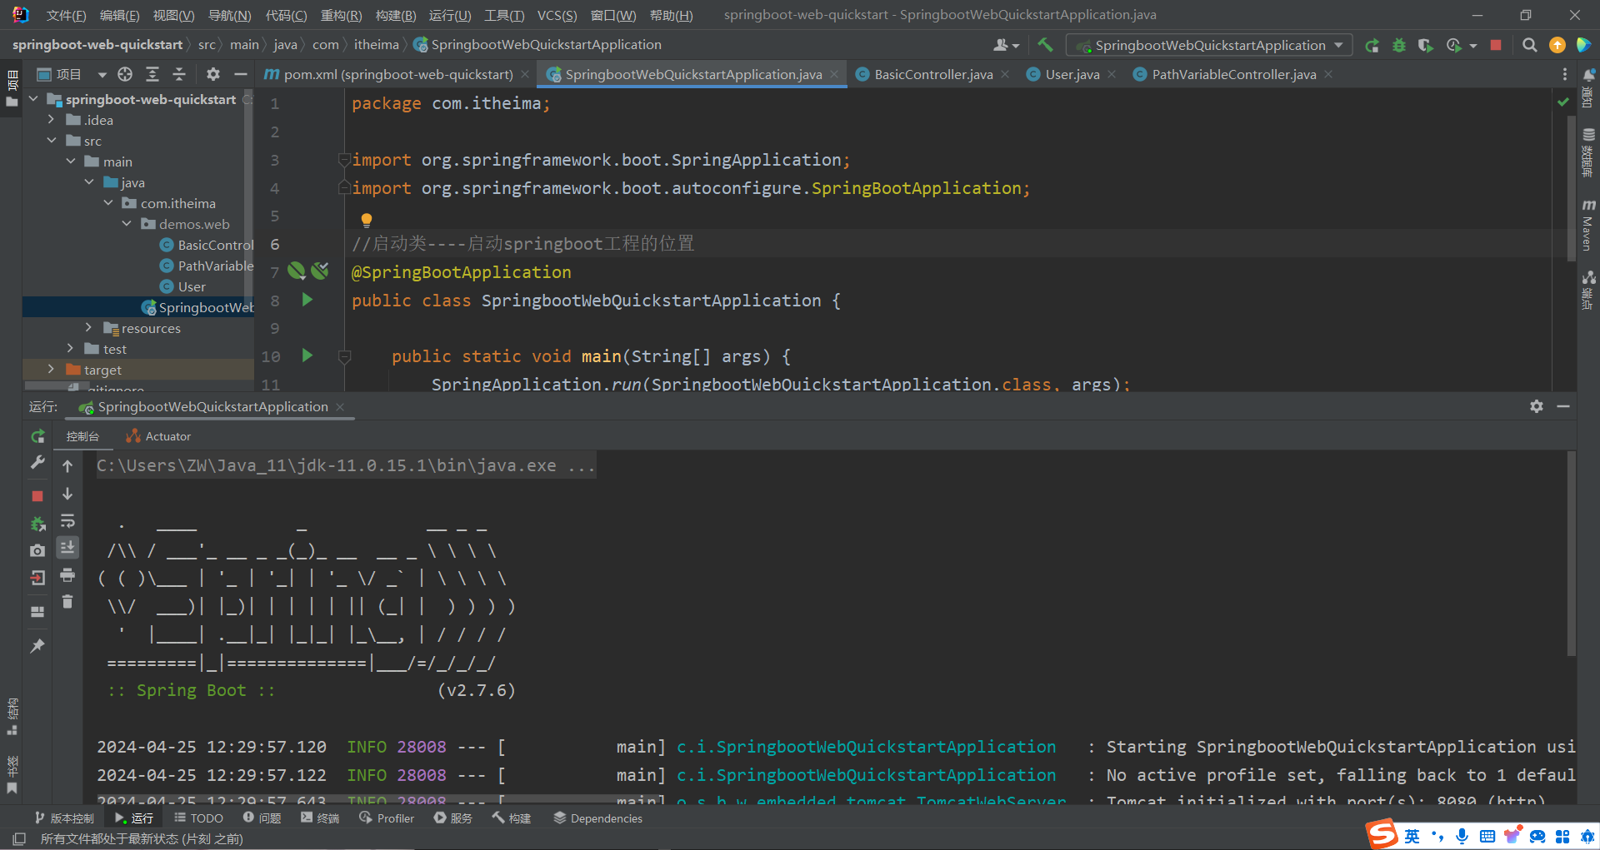Click the run gutter arrow beside main method
Viewport: 1600px width, 850px height.
coord(307,356)
